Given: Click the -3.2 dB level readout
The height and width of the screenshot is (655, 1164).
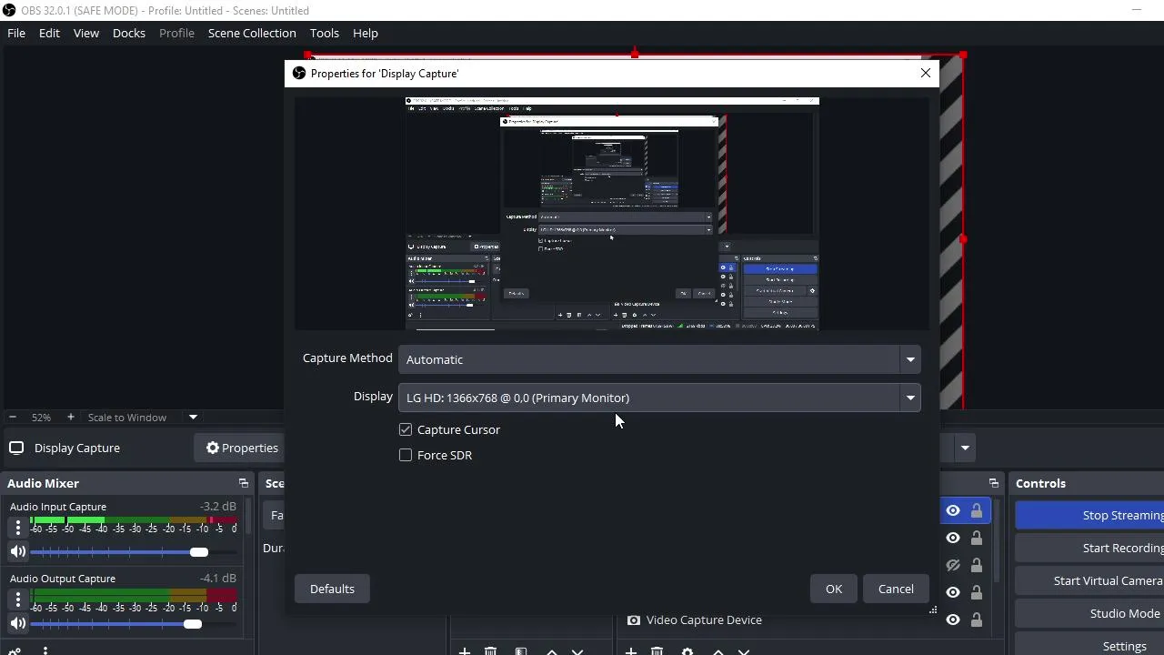Looking at the screenshot, I should click(218, 507).
